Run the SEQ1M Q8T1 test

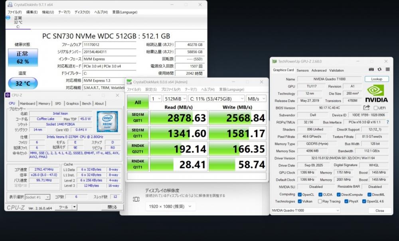click(138, 118)
